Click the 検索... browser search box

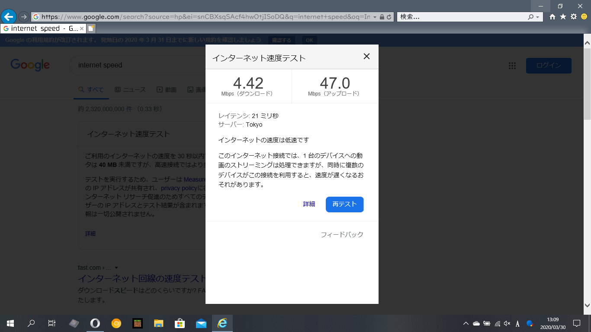pos(462,17)
